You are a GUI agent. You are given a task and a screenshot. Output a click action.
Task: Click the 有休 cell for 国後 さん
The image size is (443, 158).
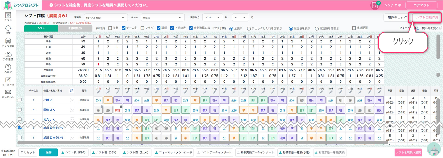click(118, 110)
